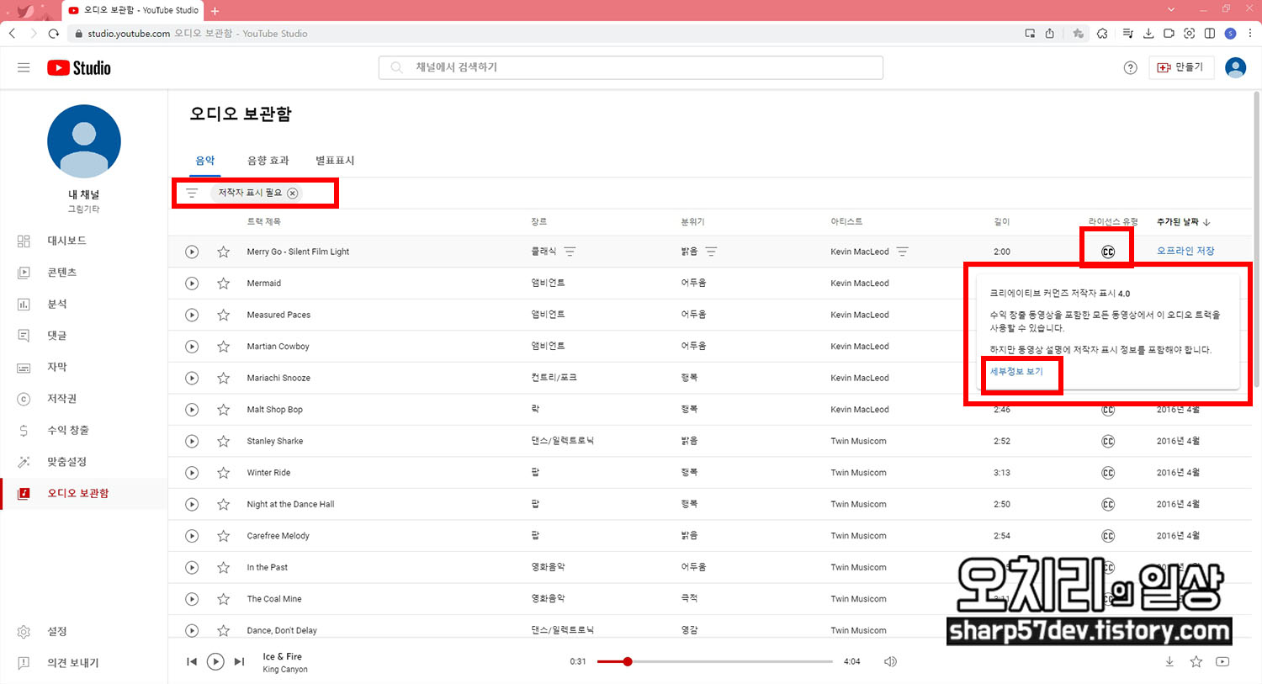Play the Malt Shop Bop track
The height and width of the screenshot is (684, 1262).
192,410
